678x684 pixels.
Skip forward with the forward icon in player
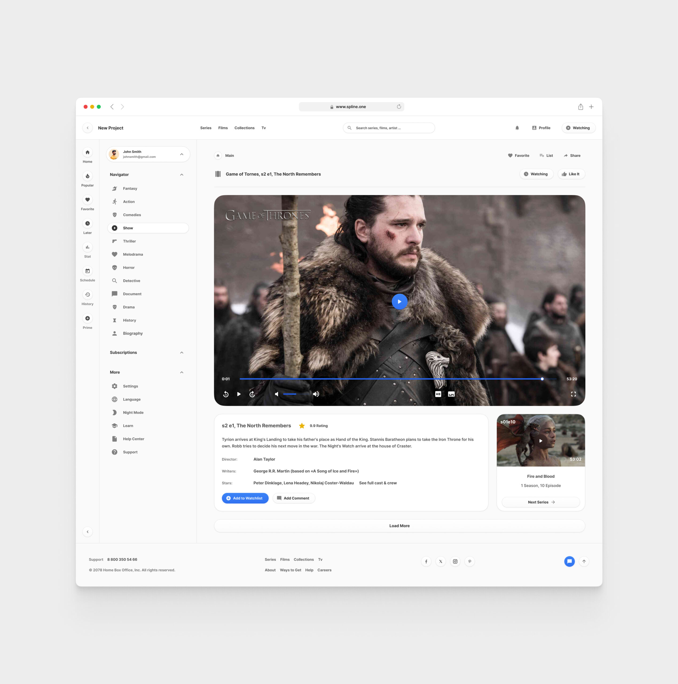coord(252,394)
